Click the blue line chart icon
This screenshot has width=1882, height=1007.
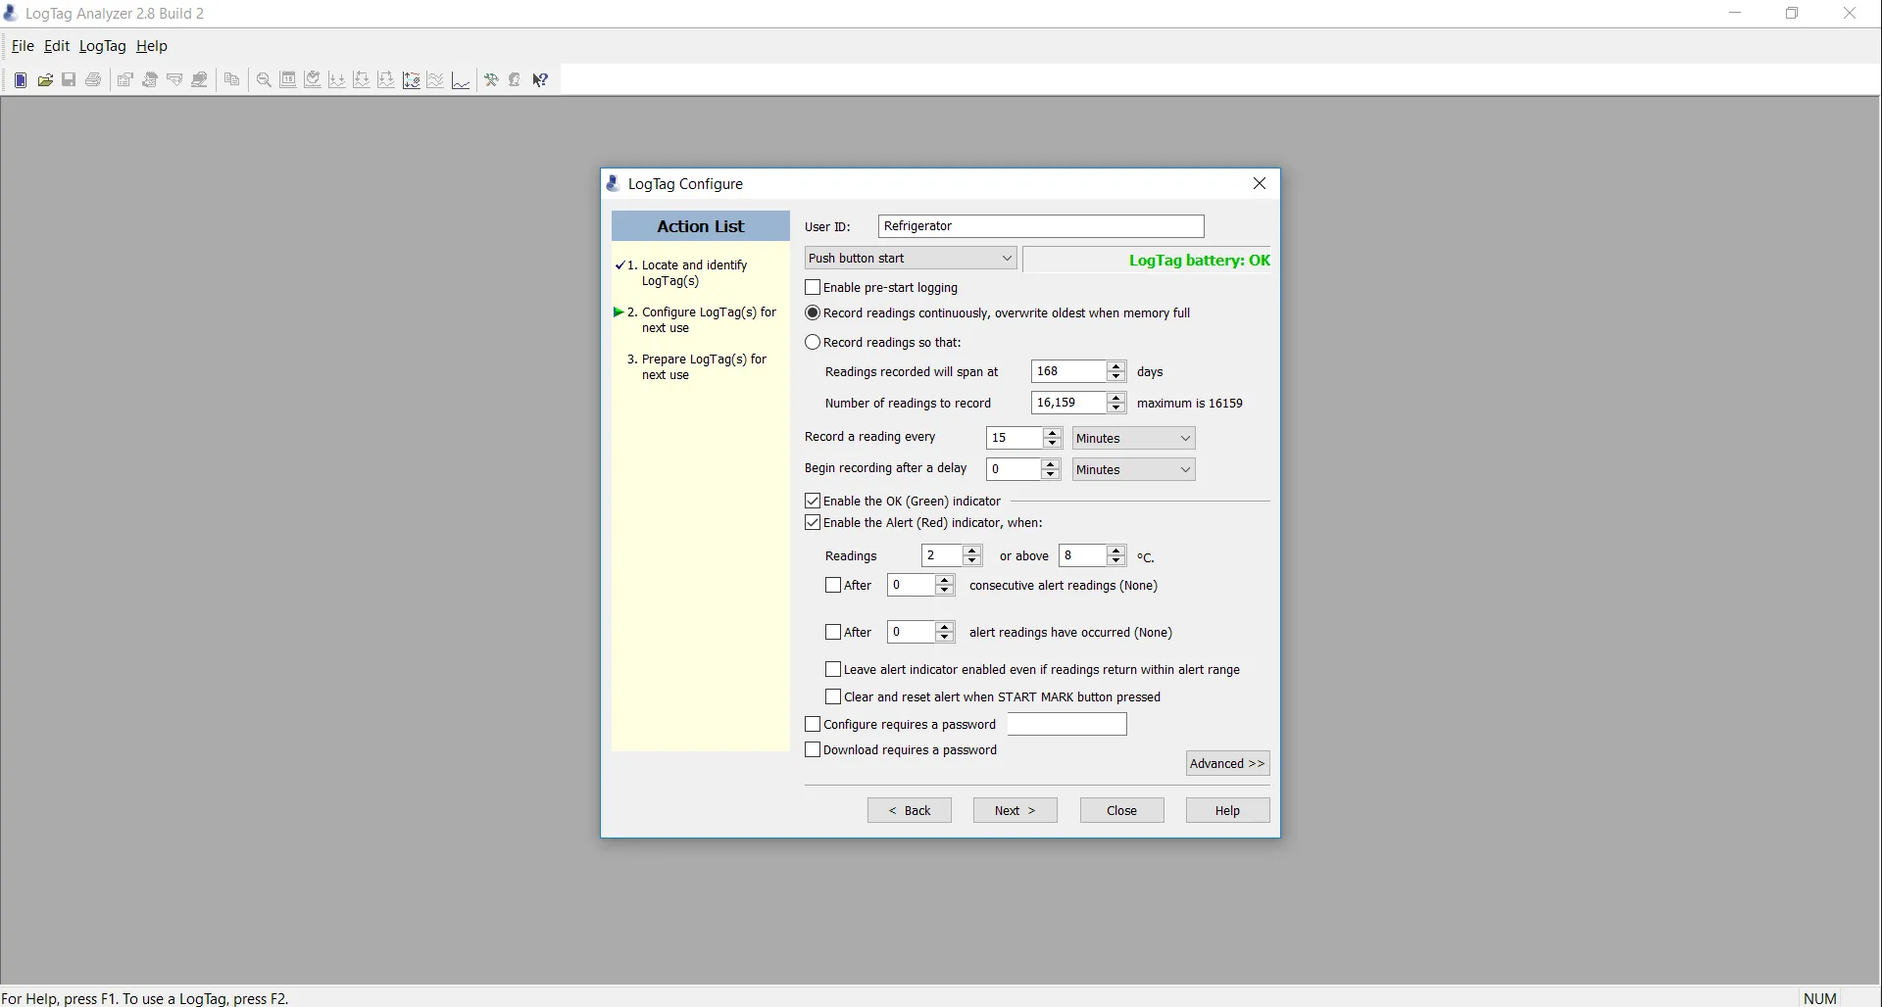click(x=461, y=80)
